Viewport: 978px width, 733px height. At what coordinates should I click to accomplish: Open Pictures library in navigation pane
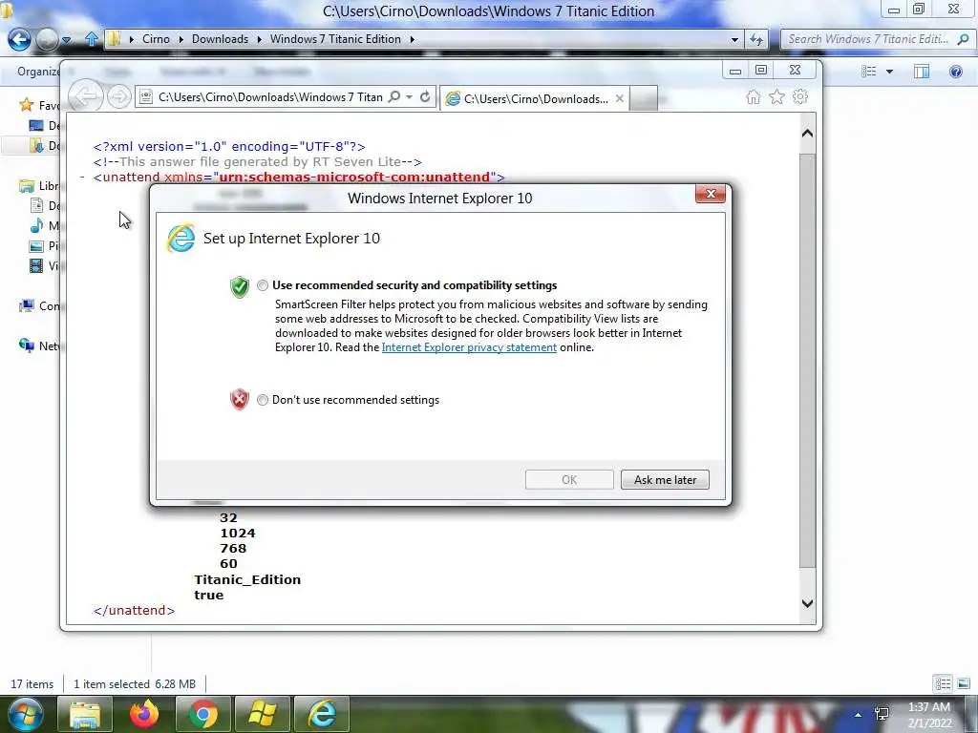coord(45,246)
